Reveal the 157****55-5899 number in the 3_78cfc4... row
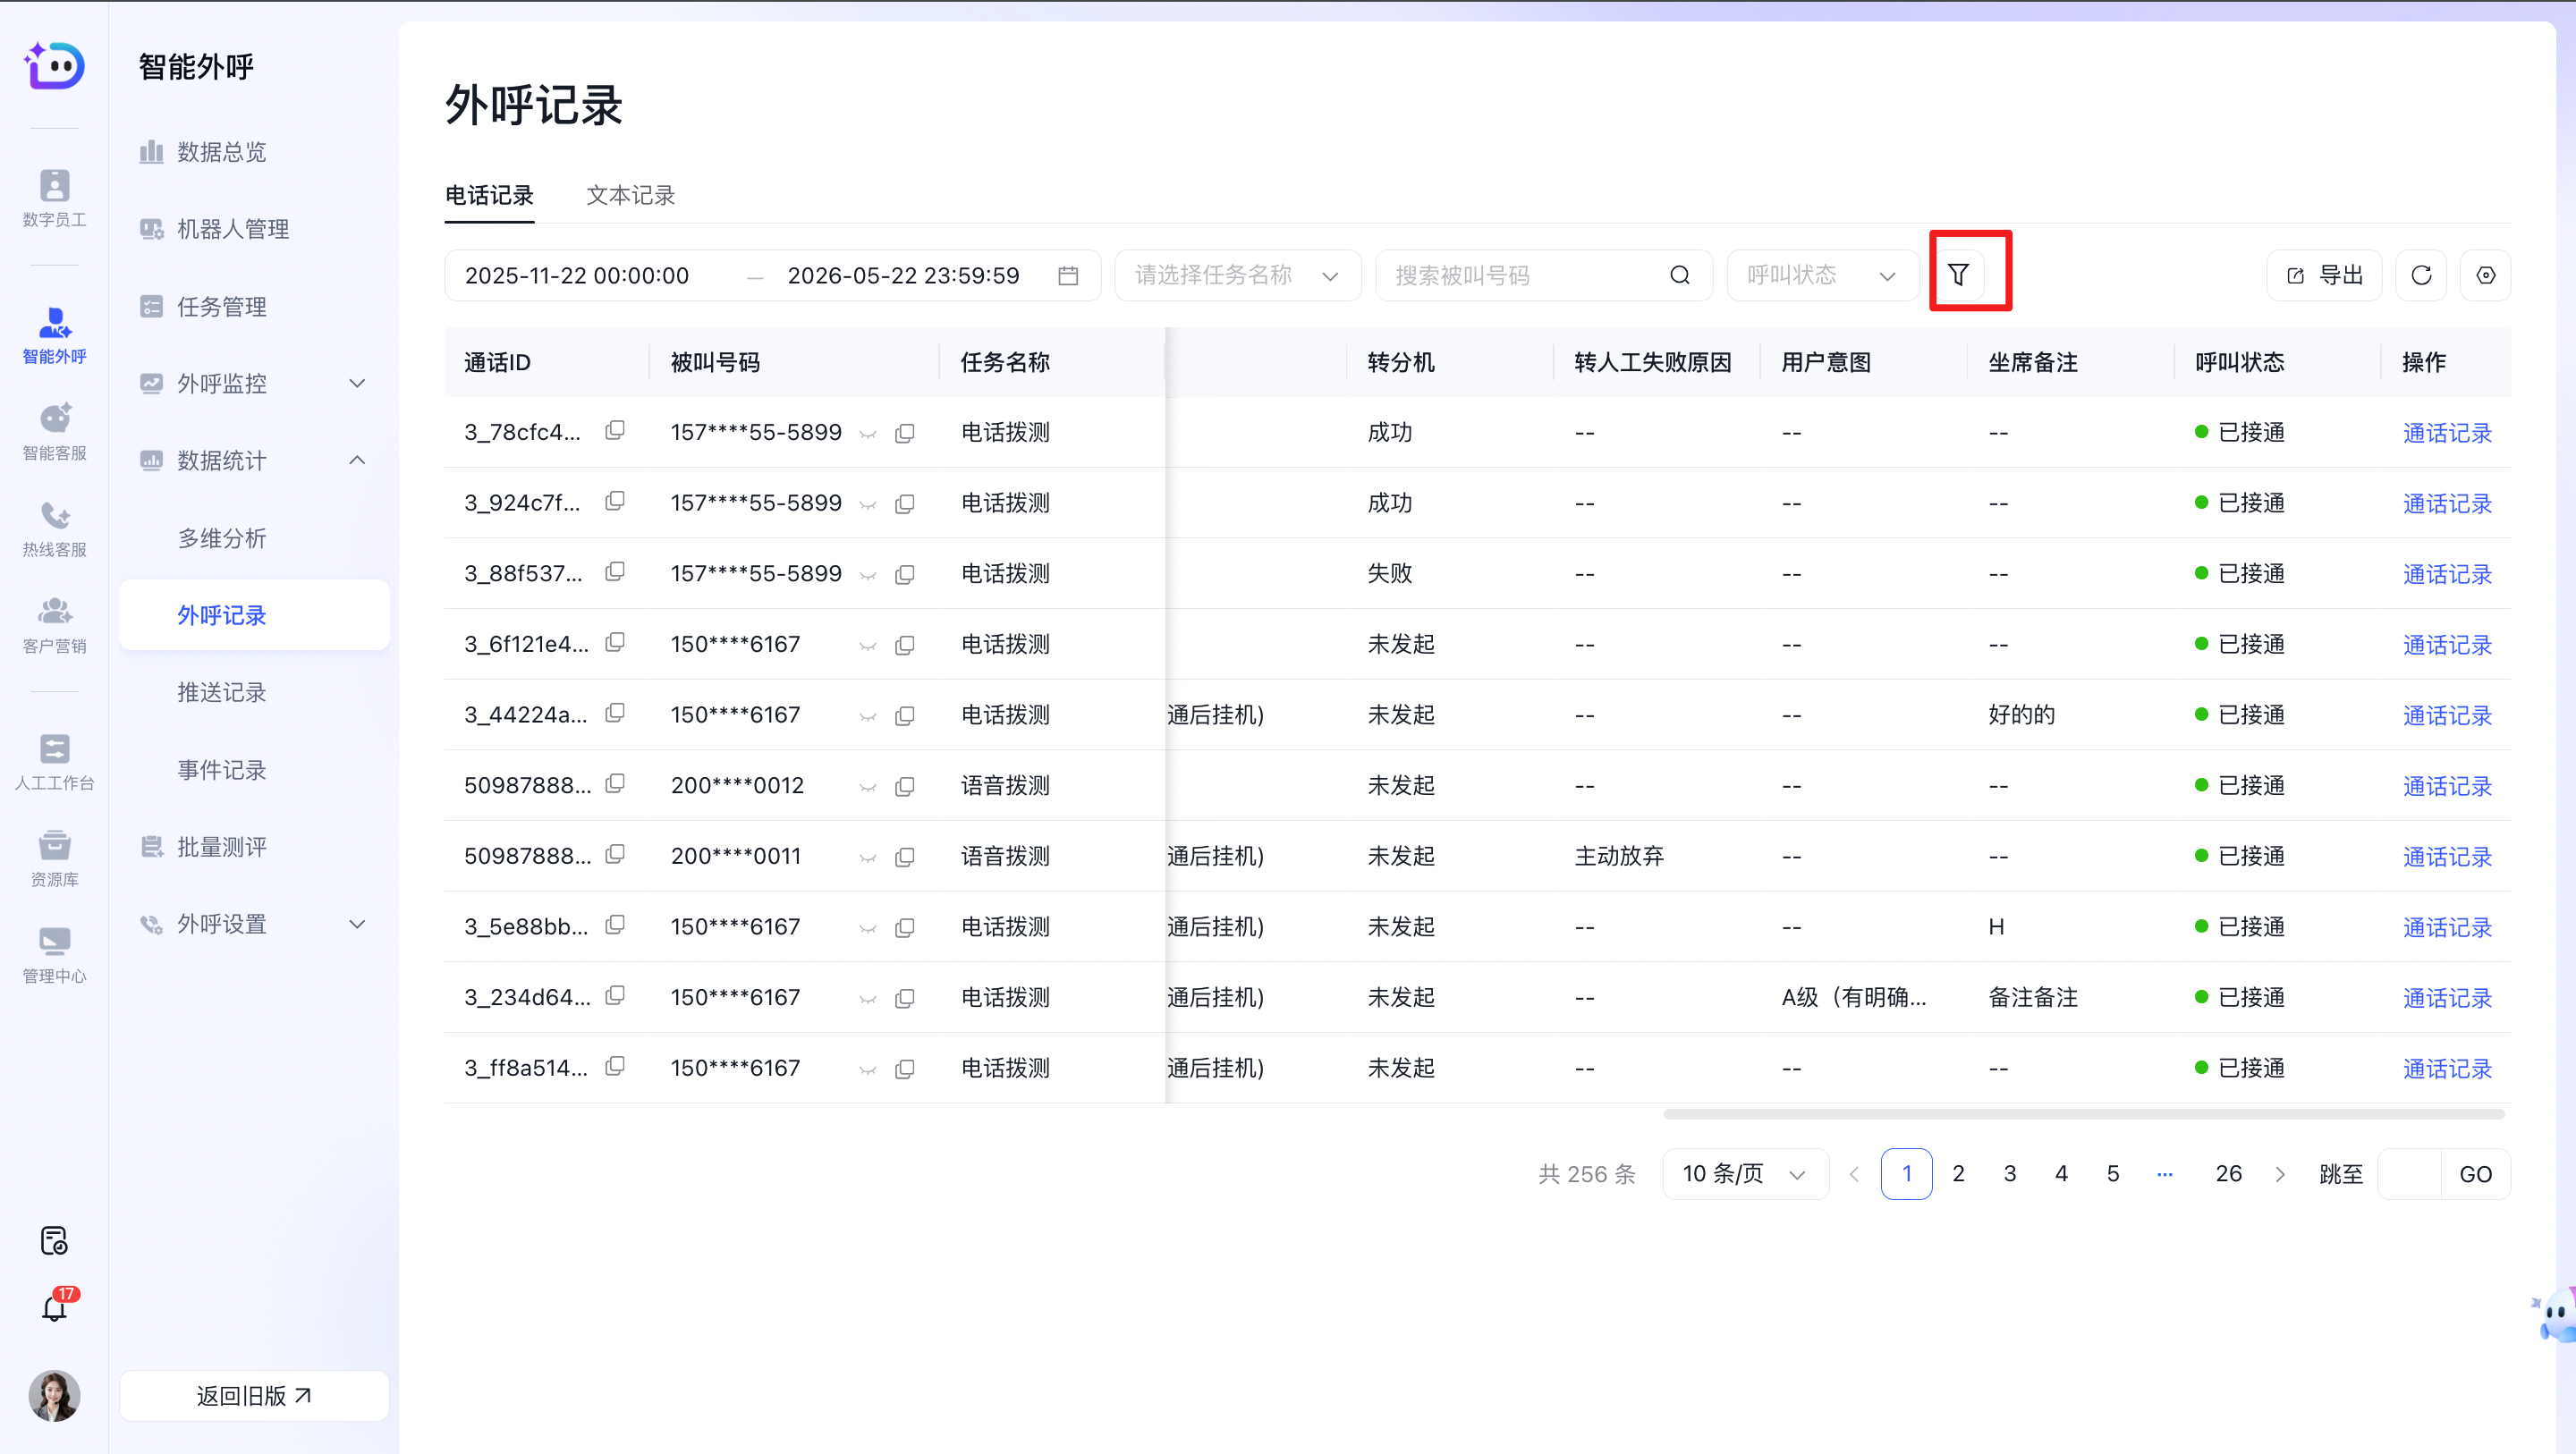Image resolution: width=2576 pixels, height=1454 pixels. tap(868, 434)
